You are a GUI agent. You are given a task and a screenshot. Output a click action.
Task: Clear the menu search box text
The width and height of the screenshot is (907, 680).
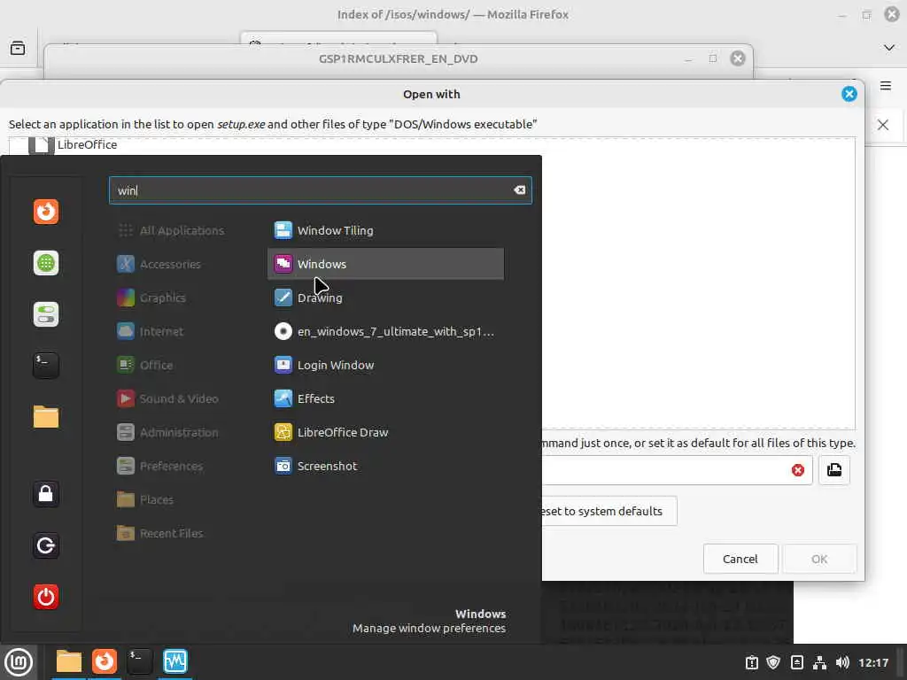(x=519, y=190)
